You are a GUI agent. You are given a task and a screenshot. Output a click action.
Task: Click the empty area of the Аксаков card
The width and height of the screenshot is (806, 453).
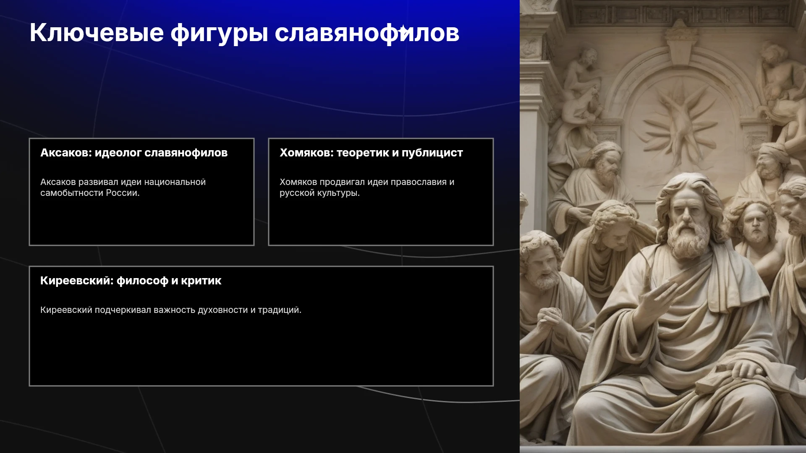[x=141, y=222]
